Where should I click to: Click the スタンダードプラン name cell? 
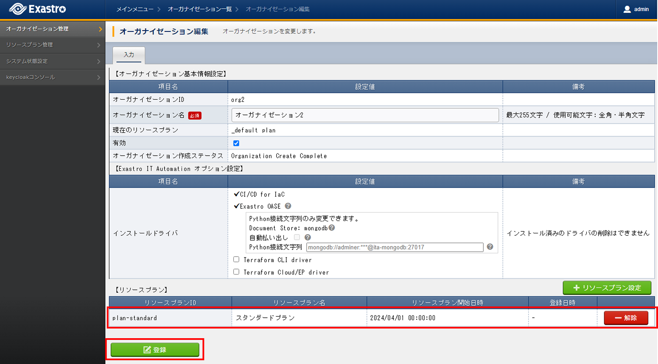pyautogui.click(x=299, y=318)
